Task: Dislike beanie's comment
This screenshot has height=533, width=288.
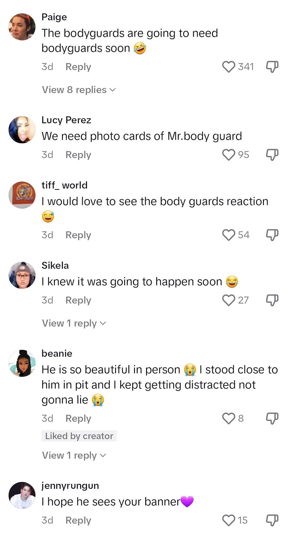Action: 272,418
